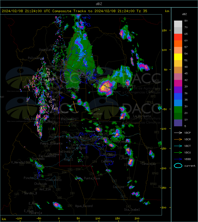Screen dimensions: 198x222
Task: Pick the magenta swatch between 42 and 39
Action: point(178,83)
